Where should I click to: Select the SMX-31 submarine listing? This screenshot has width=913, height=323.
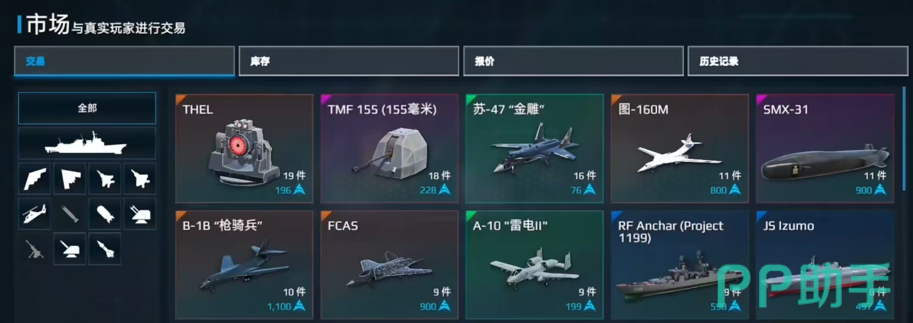coord(825,149)
